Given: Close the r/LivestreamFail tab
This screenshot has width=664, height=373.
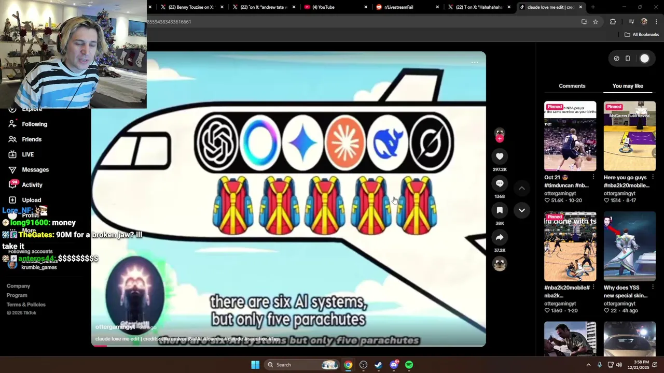Looking at the screenshot, I should pyautogui.click(x=437, y=7).
